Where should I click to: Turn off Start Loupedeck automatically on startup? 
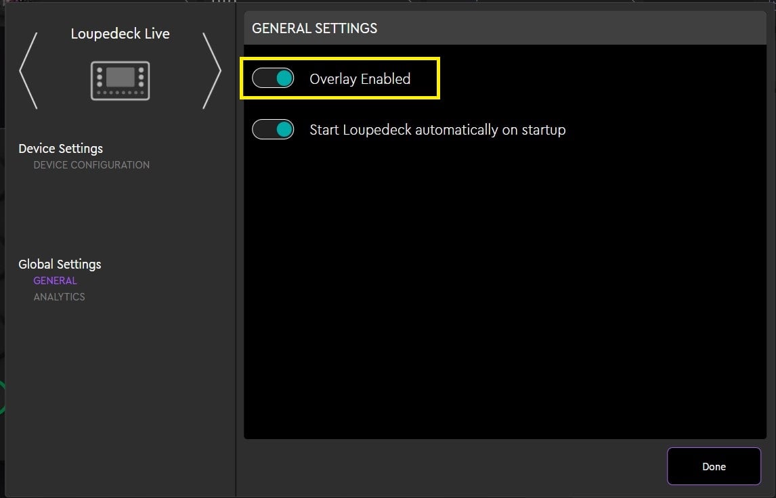[x=273, y=129]
